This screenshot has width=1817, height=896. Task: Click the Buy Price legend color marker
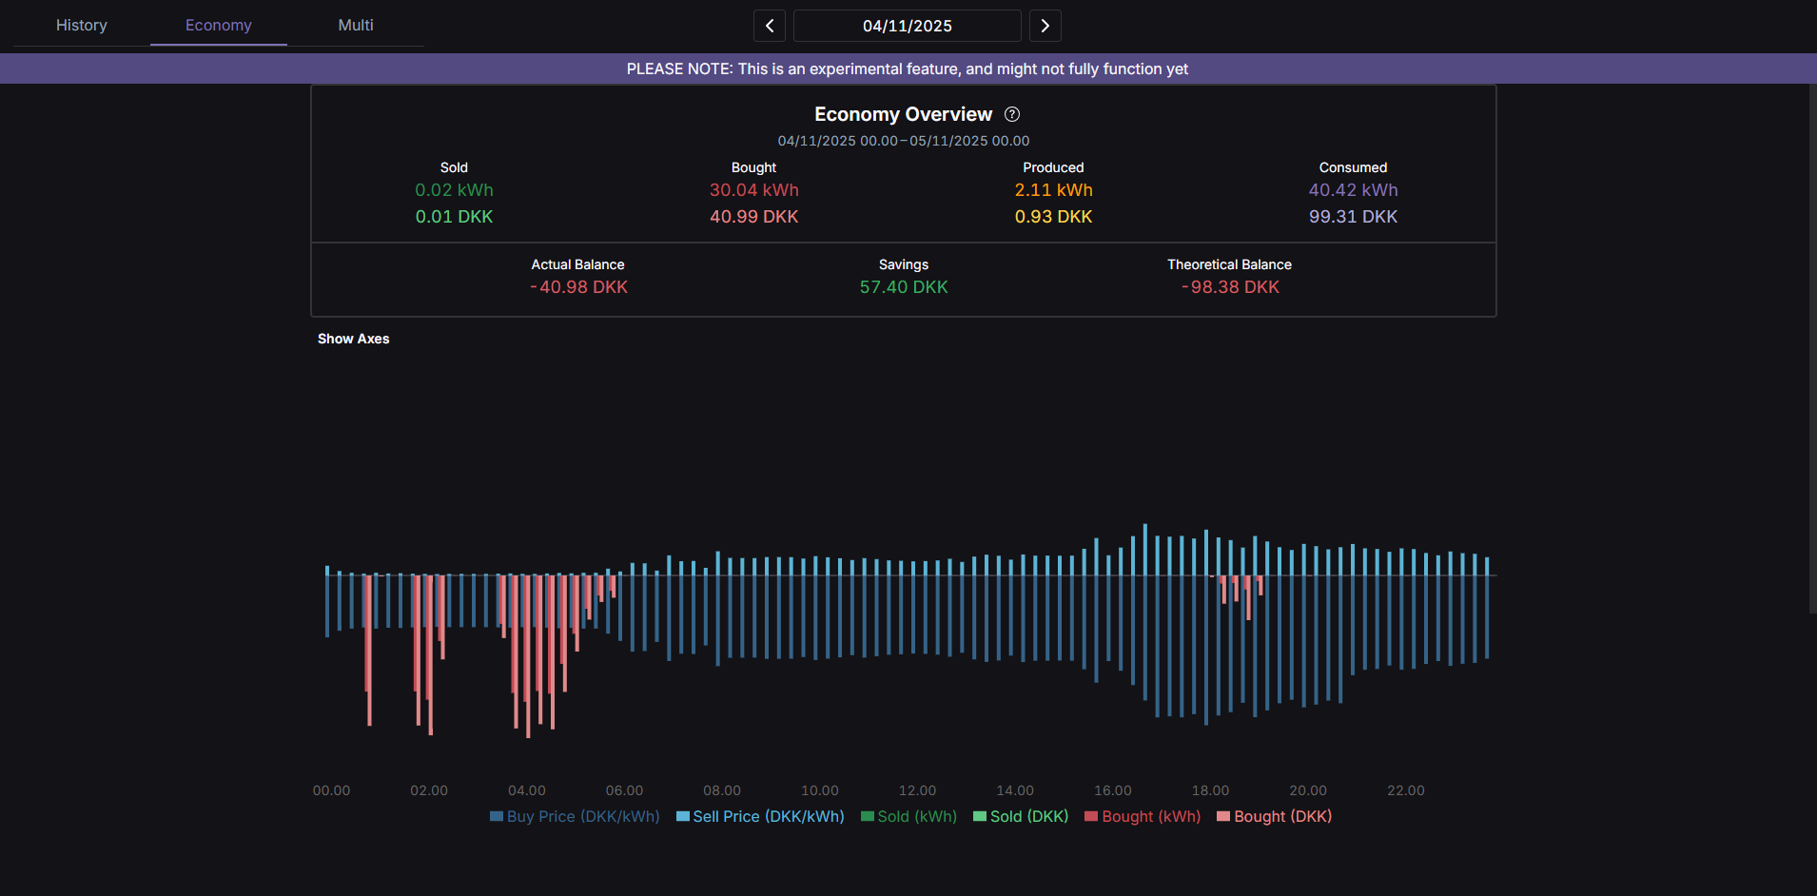[495, 816]
